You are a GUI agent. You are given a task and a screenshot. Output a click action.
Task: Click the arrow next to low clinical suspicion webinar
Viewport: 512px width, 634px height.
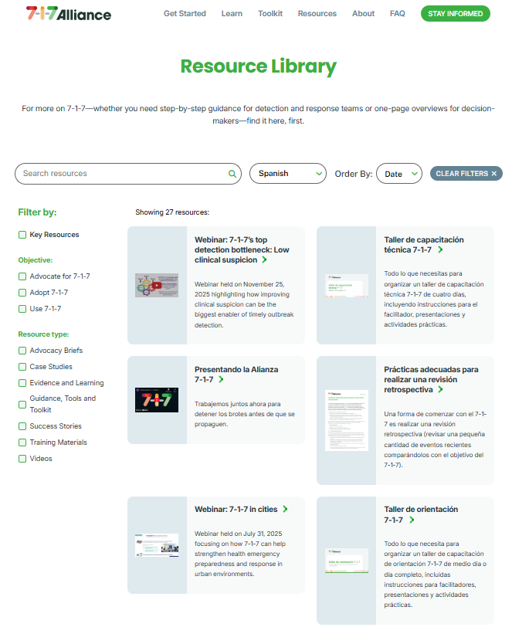(x=264, y=260)
